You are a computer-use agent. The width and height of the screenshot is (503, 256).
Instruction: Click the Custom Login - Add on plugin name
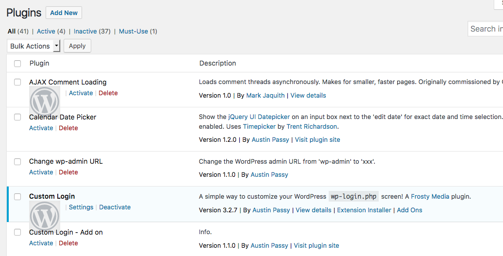click(x=66, y=232)
